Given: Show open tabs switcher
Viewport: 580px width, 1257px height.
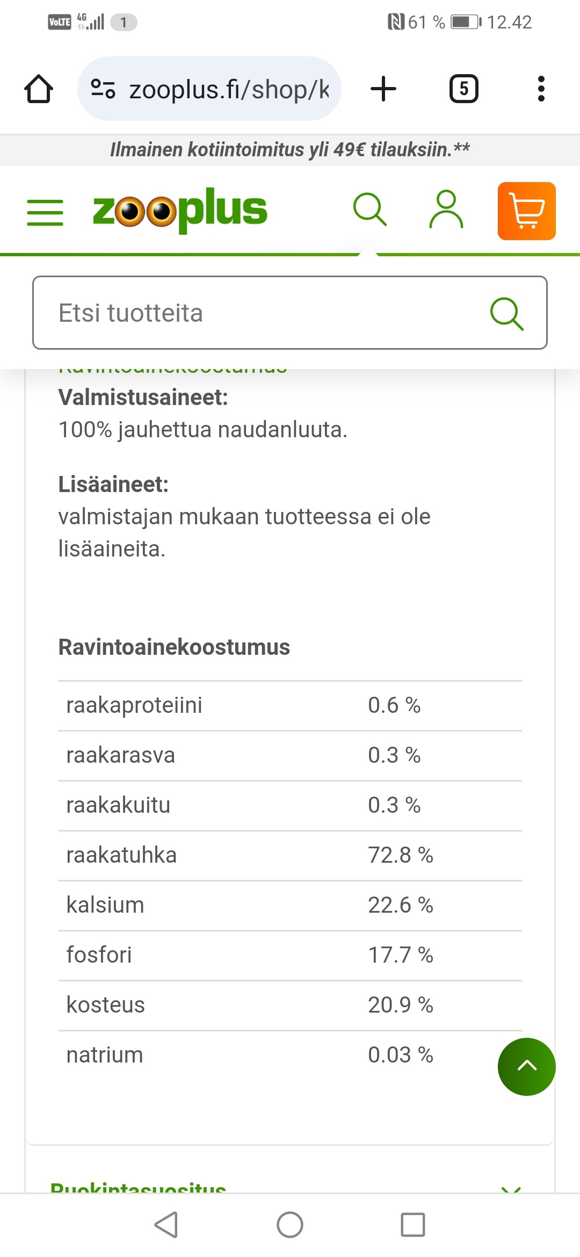Looking at the screenshot, I should tap(463, 89).
